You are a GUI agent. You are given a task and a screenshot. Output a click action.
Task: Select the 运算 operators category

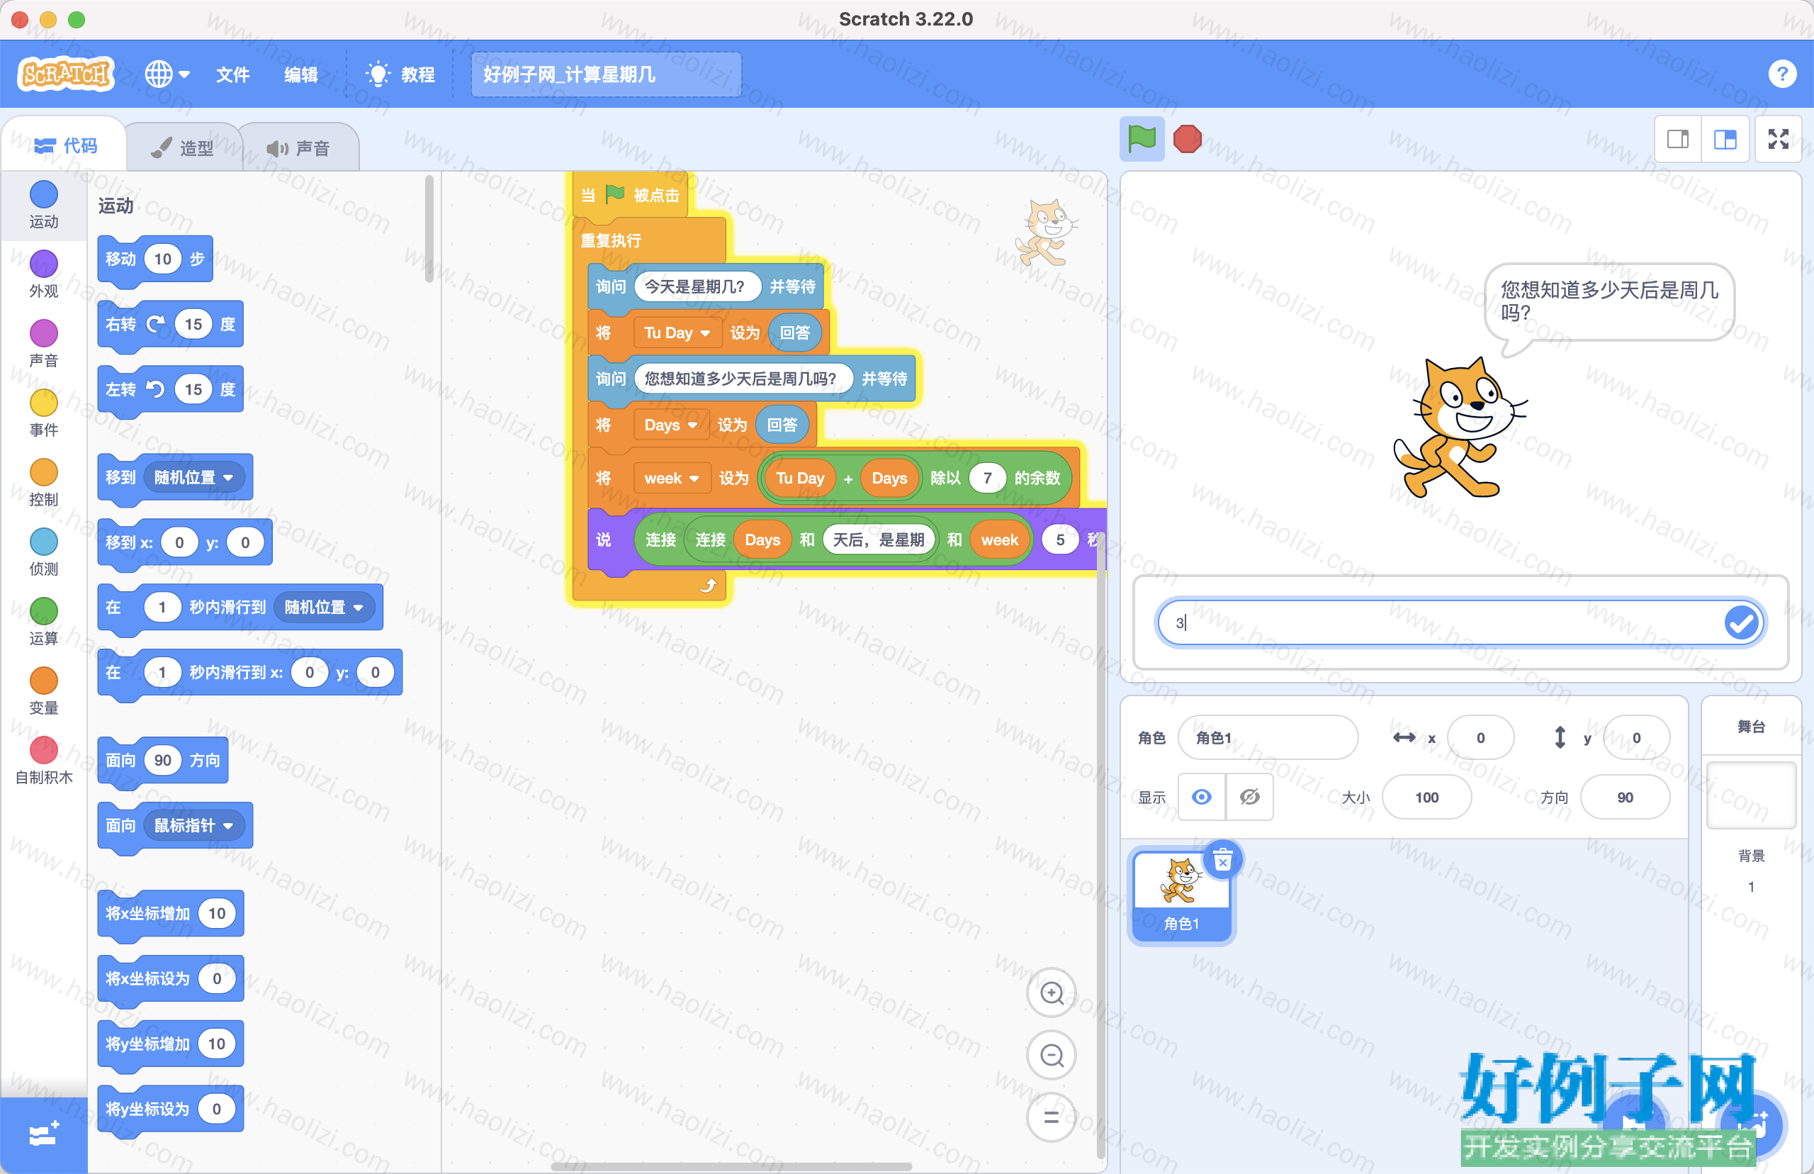tap(43, 621)
